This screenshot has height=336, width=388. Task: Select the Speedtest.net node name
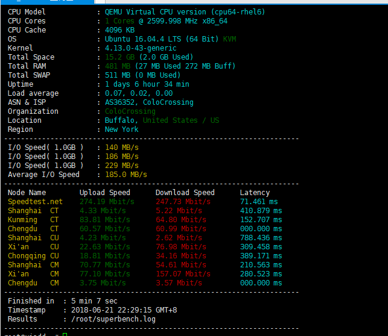(35, 202)
